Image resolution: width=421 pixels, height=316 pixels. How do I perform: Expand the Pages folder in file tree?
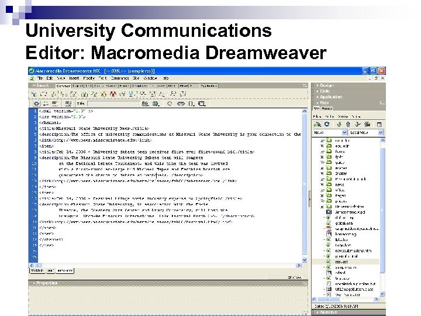(322, 195)
